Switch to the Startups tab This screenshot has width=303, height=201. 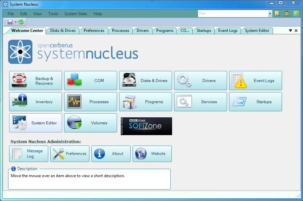click(x=204, y=31)
